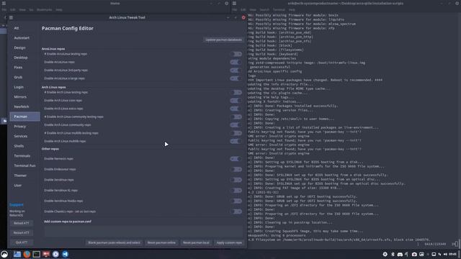Click the camera screenshot tray icon
Viewport: 461px width, 259px height.
click(x=414, y=254)
